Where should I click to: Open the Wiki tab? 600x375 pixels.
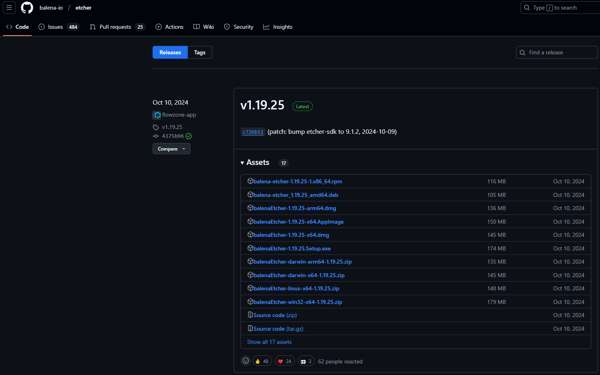click(x=204, y=27)
